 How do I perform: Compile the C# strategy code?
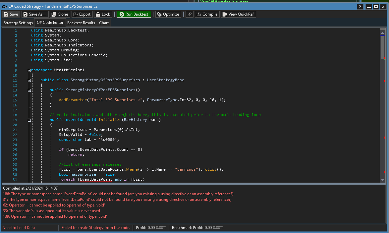pos(207,14)
